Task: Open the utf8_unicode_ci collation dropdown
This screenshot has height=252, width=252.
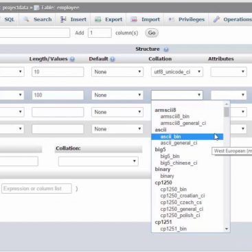Action: pyautogui.click(x=177, y=72)
